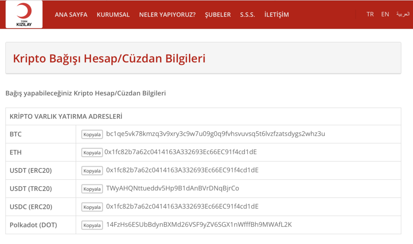Copy Polkadot (DOT) address with Kopyala
Image resolution: width=413 pixels, height=244 pixels.
[x=92, y=225]
